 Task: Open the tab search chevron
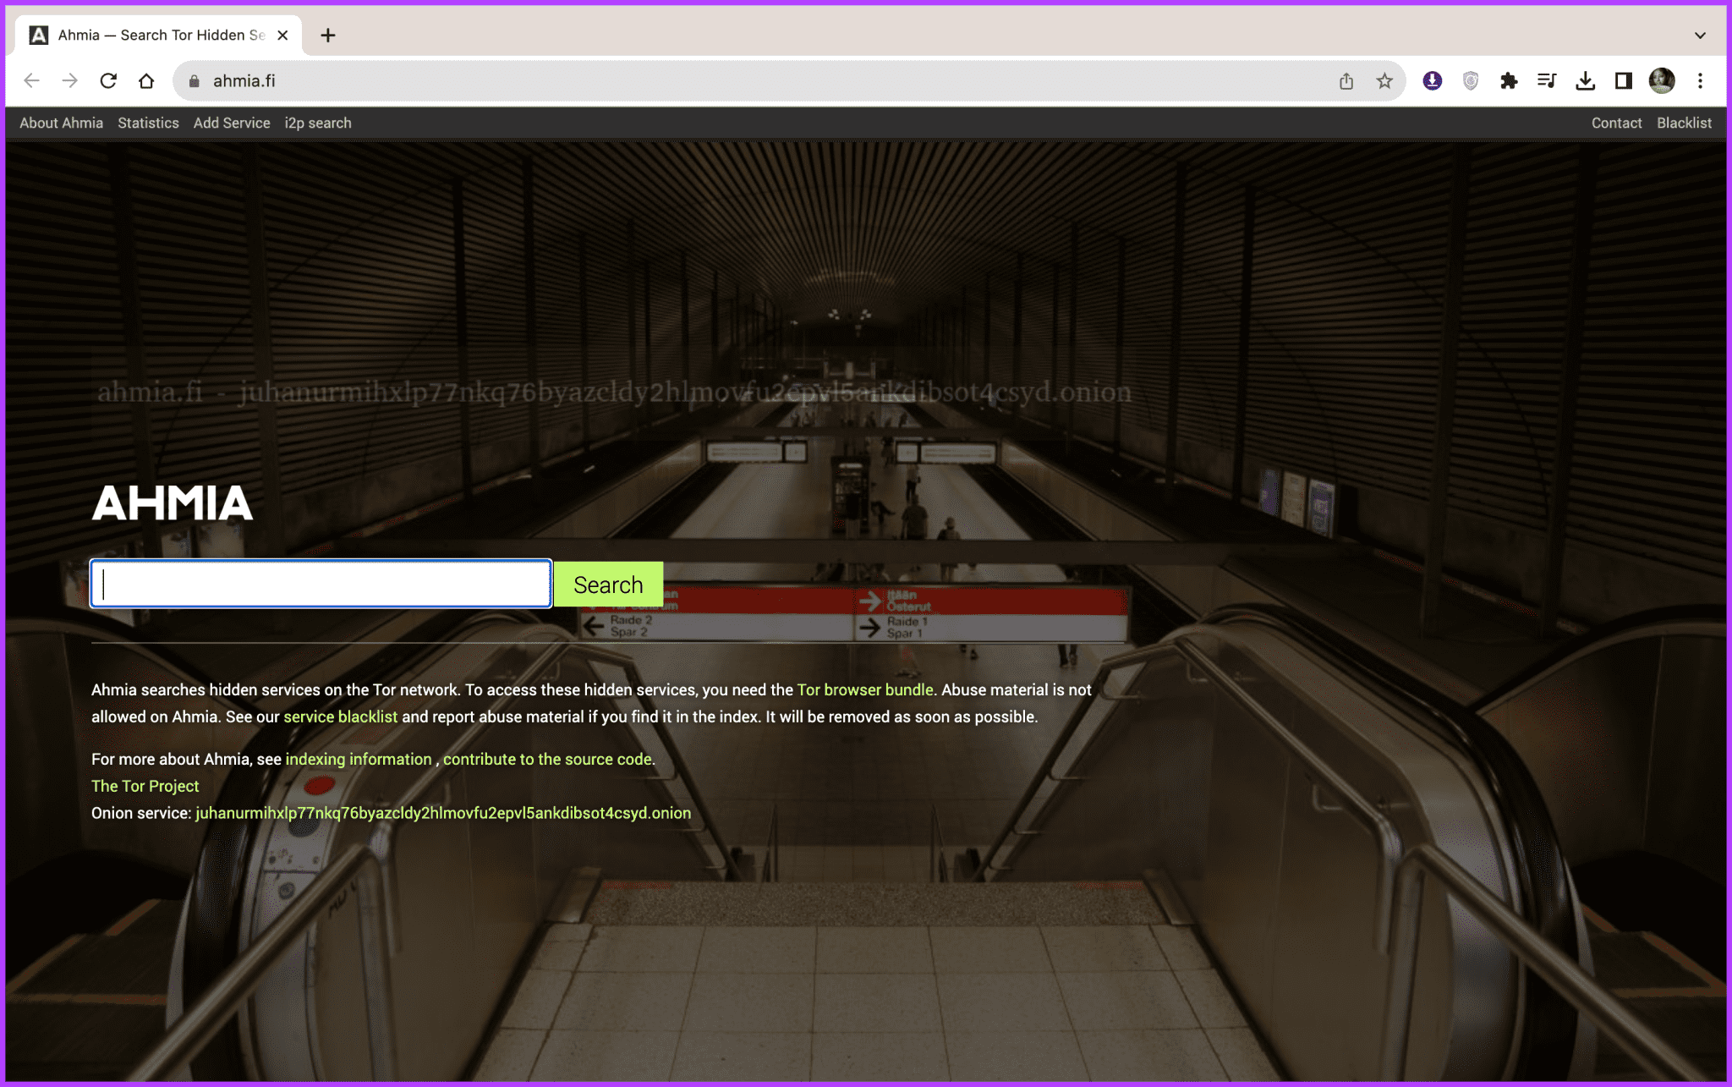pyautogui.click(x=1698, y=35)
